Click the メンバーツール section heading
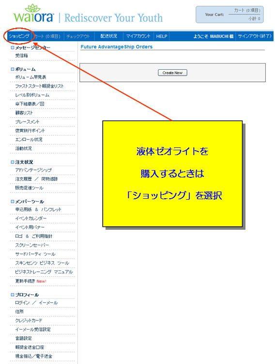 pos(30,202)
